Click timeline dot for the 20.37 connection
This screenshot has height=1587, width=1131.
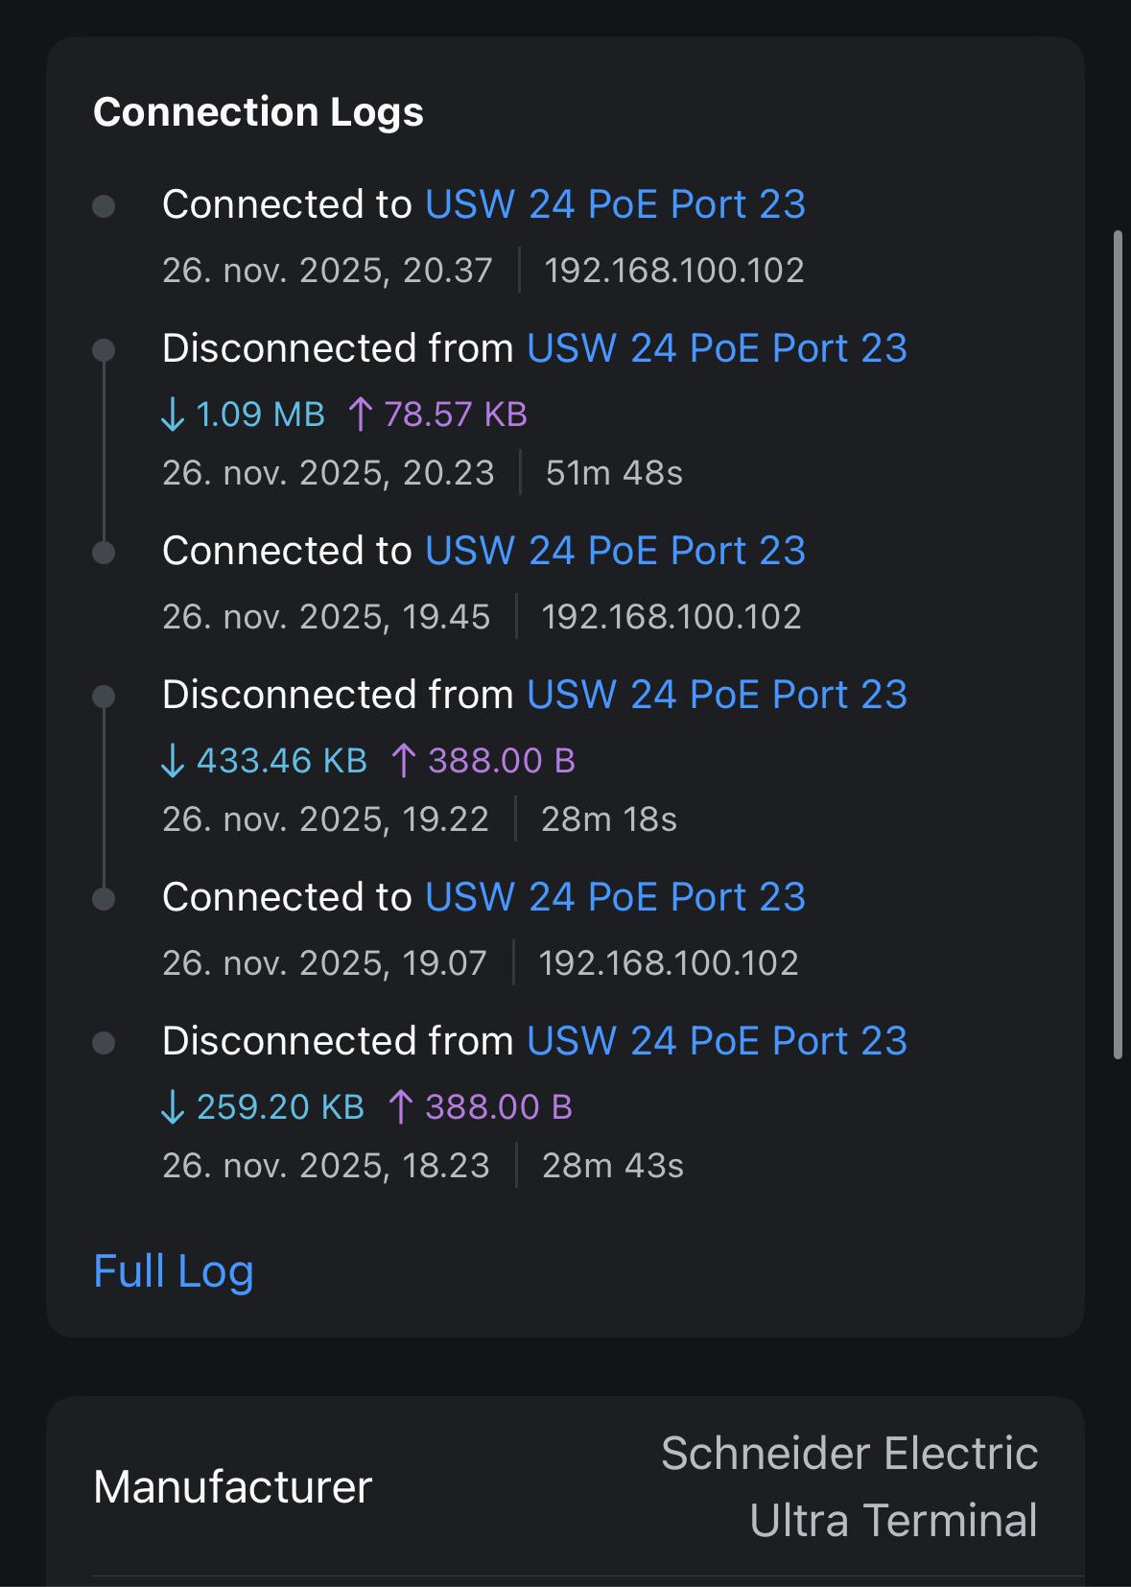104,206
